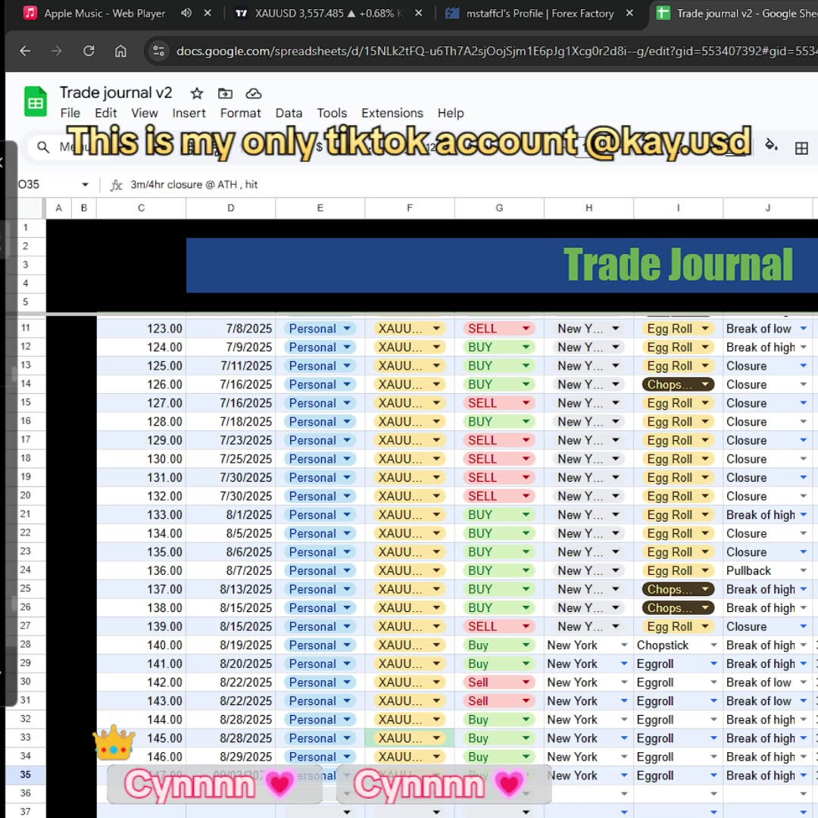Open the SELL dropdown in row 11
Viewport: 818px width, 818px height.
pos(524,328)
